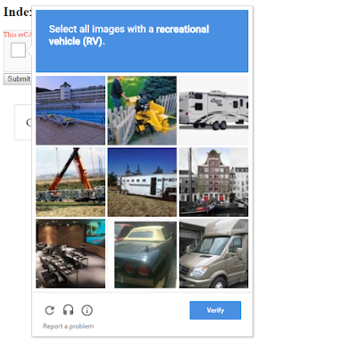The width and height of the screenshot is (357, 345).
Task: Tick the reCAPTCHA checkbox
Action: tap(18, 50)
